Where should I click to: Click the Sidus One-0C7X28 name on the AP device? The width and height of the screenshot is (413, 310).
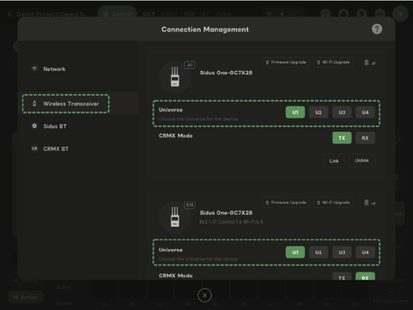(226, 73)
